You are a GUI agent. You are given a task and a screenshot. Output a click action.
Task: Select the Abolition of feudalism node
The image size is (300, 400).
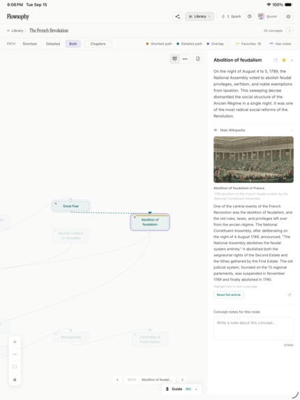tap(150, 222)
